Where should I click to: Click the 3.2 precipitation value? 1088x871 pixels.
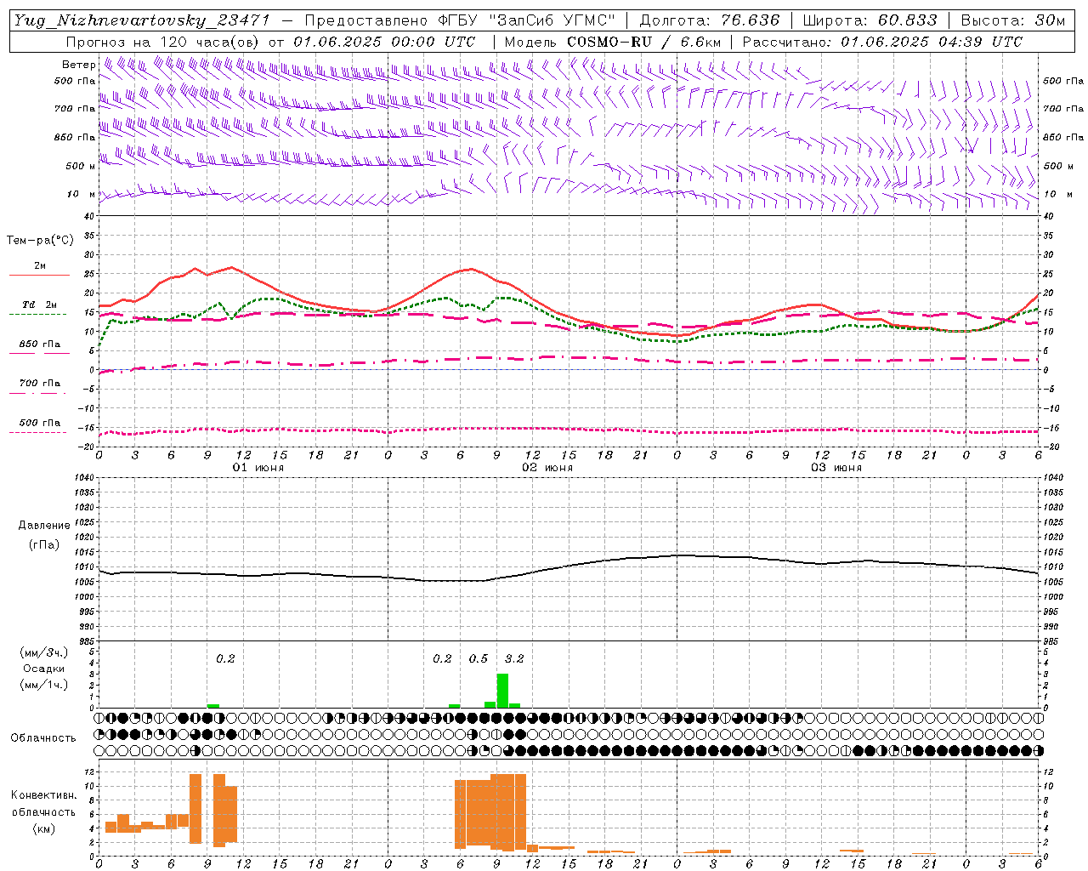[x=514, y=658]
